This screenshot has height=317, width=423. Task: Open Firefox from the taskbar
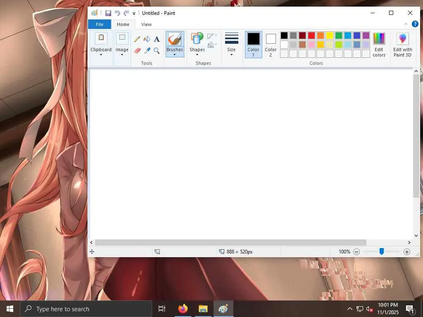pos(183,309)
